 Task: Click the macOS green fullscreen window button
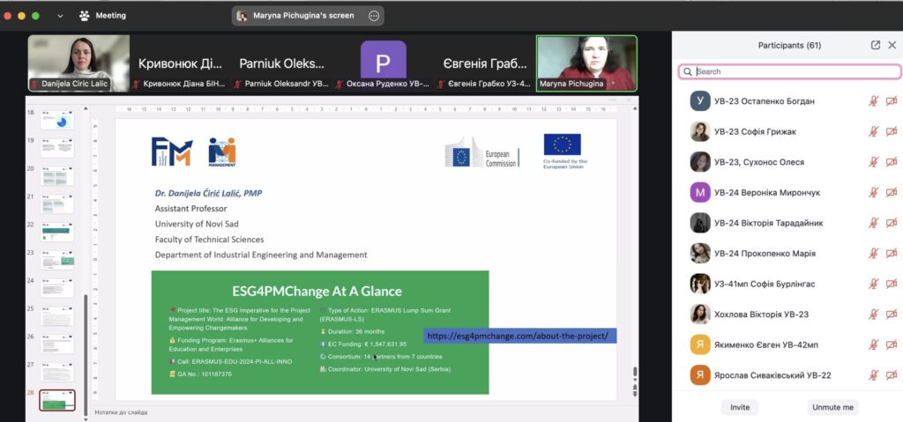point(35,16)
